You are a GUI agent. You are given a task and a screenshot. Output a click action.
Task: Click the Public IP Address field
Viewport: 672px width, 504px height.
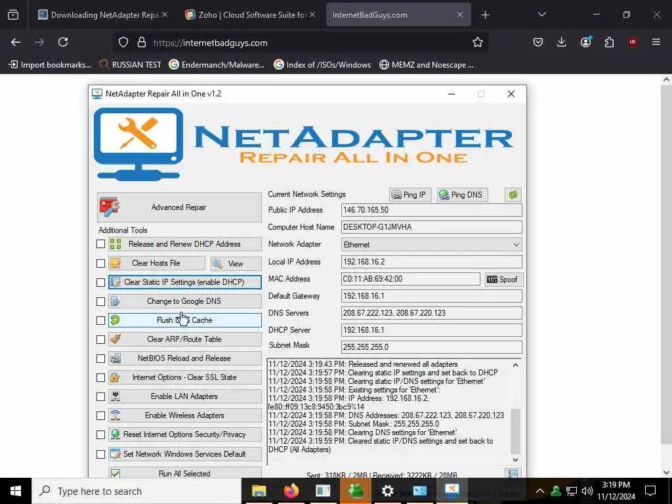click(x=432, y=210)
